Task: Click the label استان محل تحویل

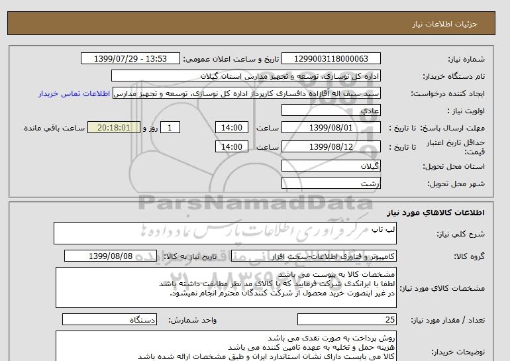Action: point(454,166)
